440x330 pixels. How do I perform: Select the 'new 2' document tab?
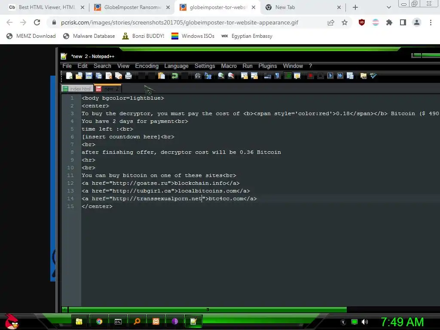click(108, 89)
